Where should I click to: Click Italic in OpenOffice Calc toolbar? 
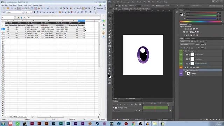37,12
